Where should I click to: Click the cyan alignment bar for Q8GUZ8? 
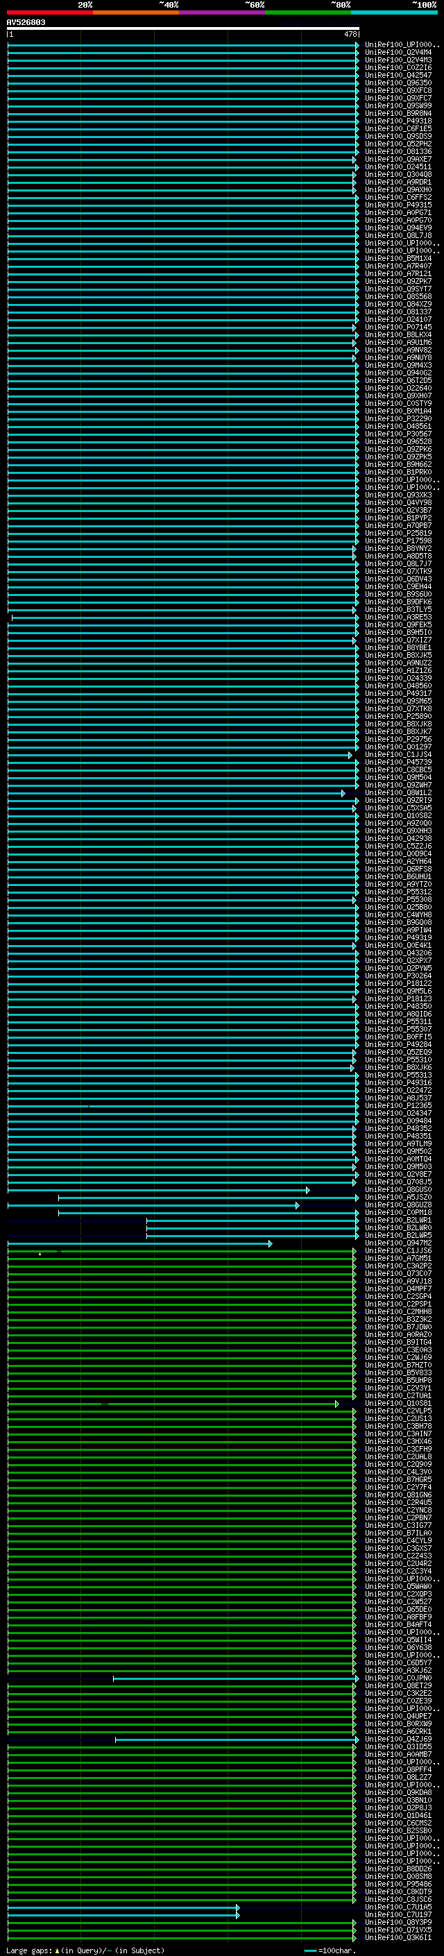pos(153,1206)
